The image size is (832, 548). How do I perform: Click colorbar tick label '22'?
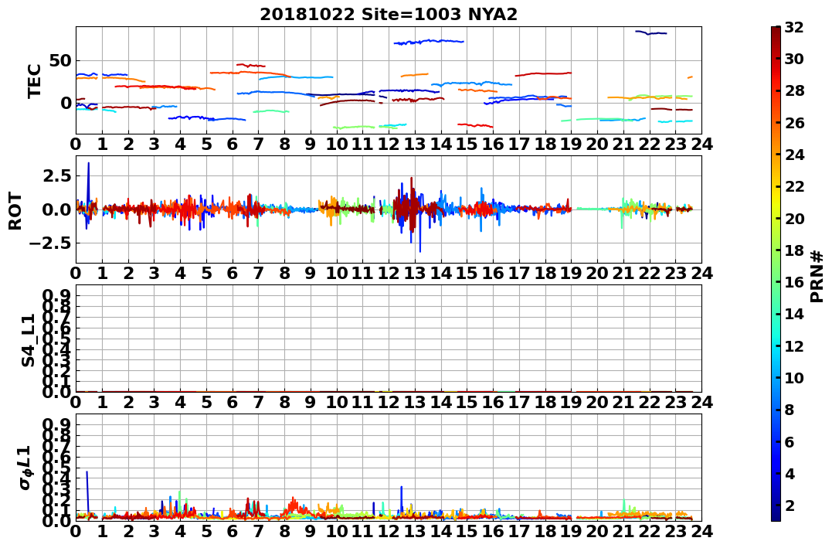point(794,186)
